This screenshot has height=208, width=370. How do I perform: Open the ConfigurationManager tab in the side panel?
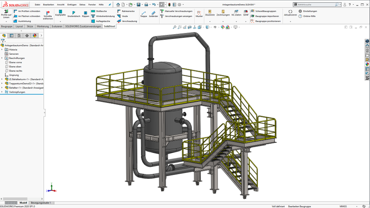pos(19,36)
